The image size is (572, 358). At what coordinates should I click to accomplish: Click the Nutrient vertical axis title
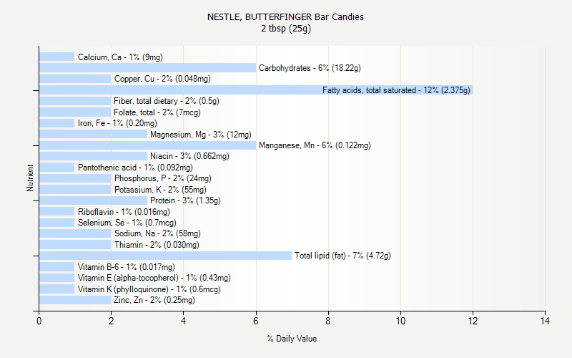[30, 178]
